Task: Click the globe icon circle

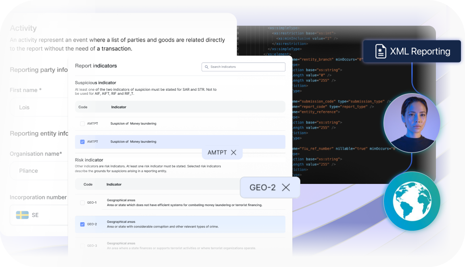Action: point(412,201)
